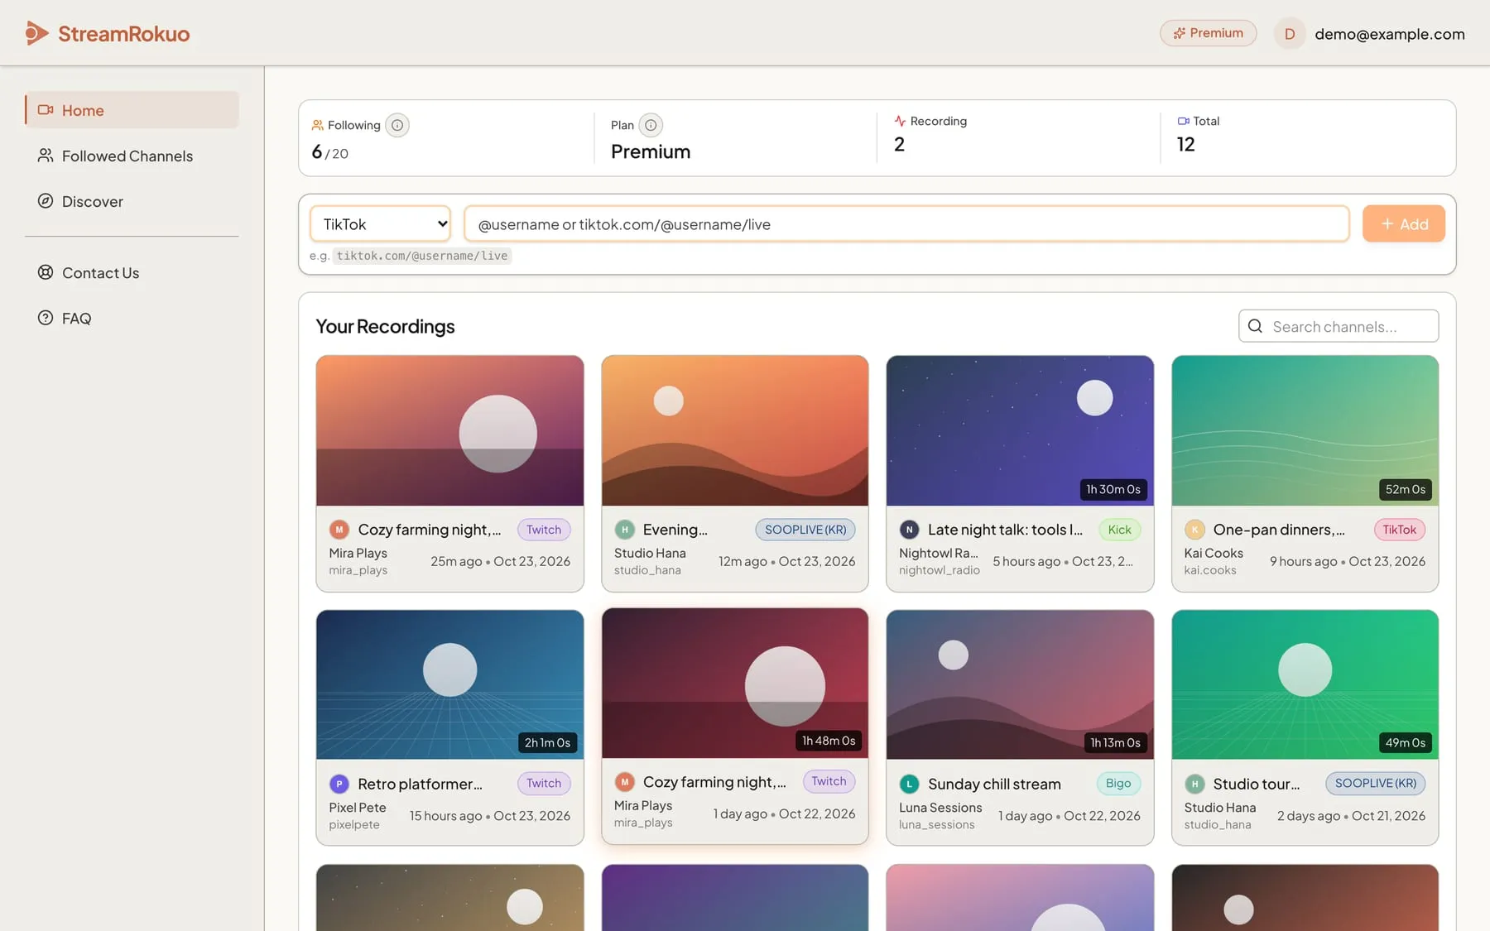Open Followed Channels in sidebar
The height and width of the screenshot is (931, 1490).
pos(132,156)
